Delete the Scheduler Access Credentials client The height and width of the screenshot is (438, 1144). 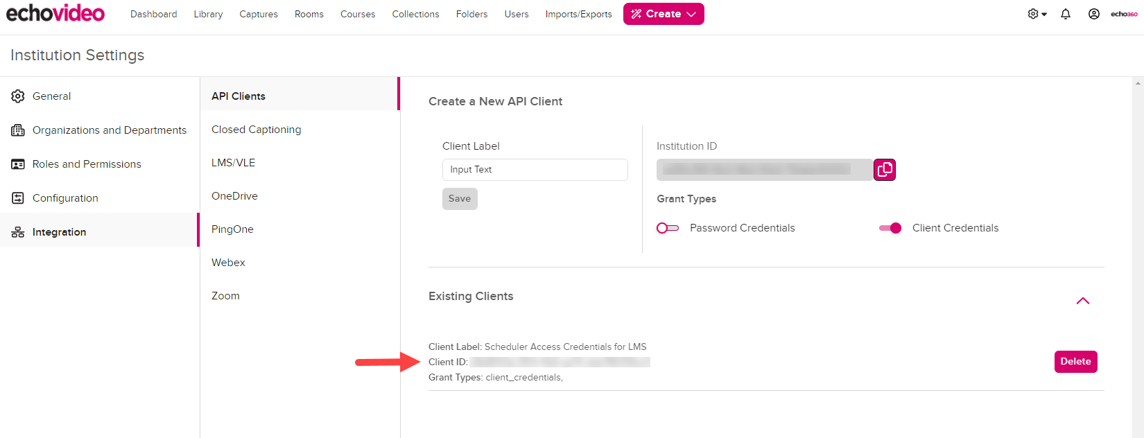tap(1076, 362)
